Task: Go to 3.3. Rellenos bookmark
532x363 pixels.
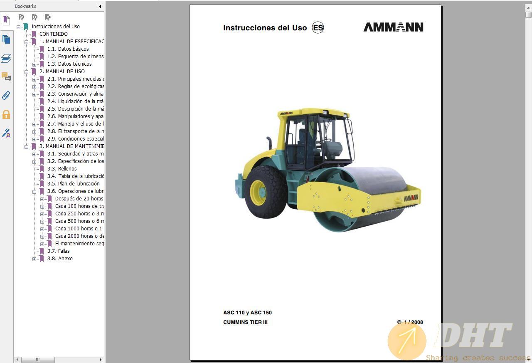Action: [x=62, y=169]
